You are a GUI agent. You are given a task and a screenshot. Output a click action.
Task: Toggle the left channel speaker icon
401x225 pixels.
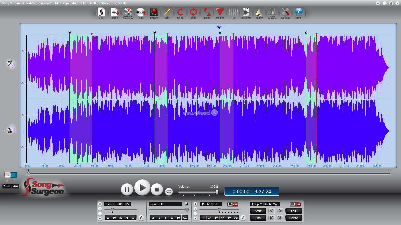coord(11,64)
